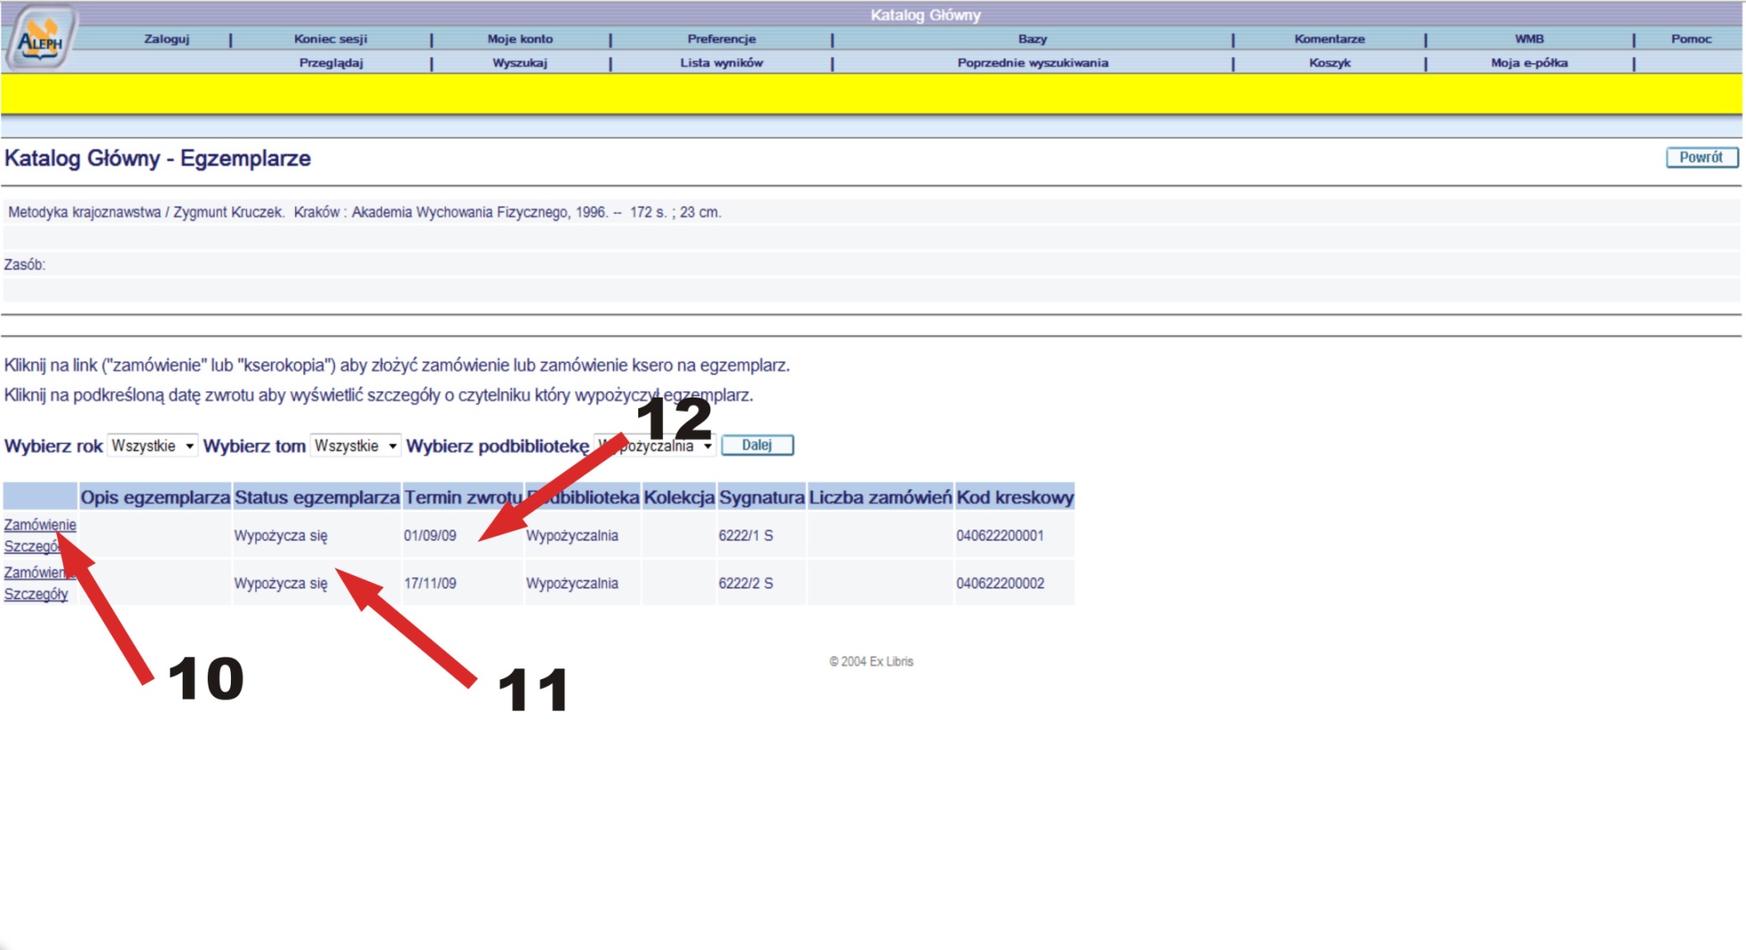Image resolution: width=1746 pixels, height=950 pixels.
Task: Click Wypożycza się status for 6222/2 S
Action: click(x=280, y=583)
